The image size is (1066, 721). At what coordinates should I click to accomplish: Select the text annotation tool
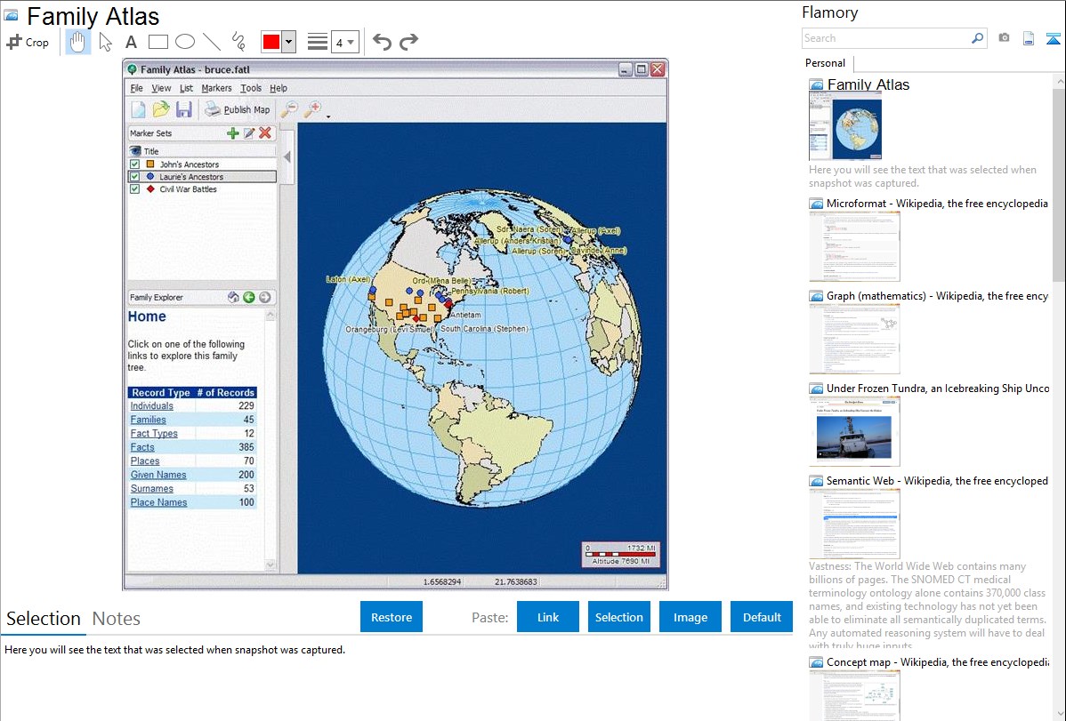[131, 42]
